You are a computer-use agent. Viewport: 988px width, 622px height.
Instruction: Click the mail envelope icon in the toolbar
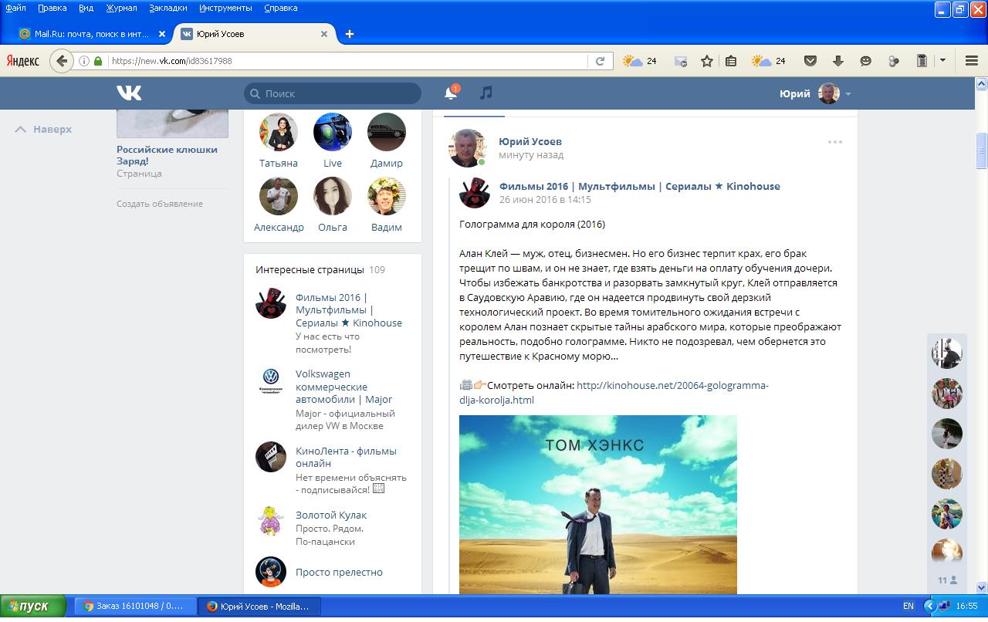point(680,61)
